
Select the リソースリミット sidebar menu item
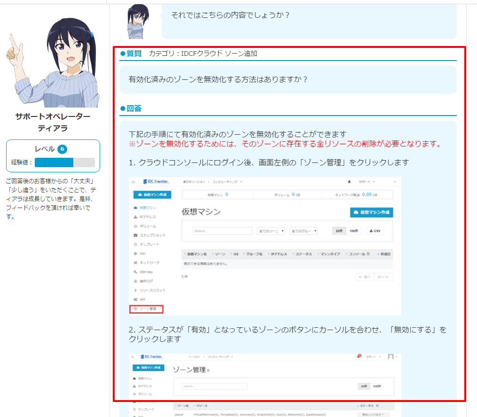[152, 291]
